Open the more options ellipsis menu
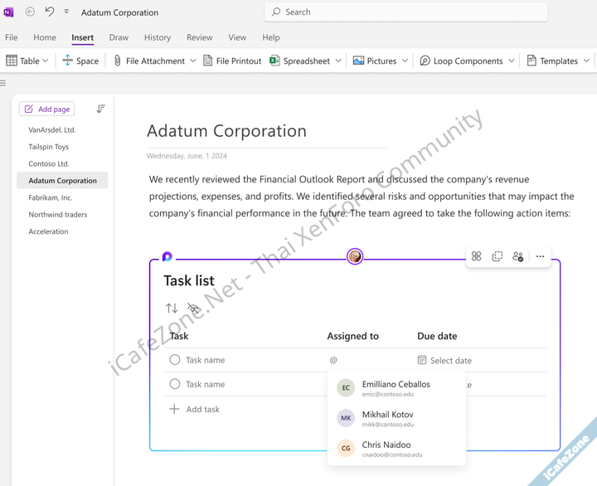This screenshot has height=486, width=597. point(541,257)
